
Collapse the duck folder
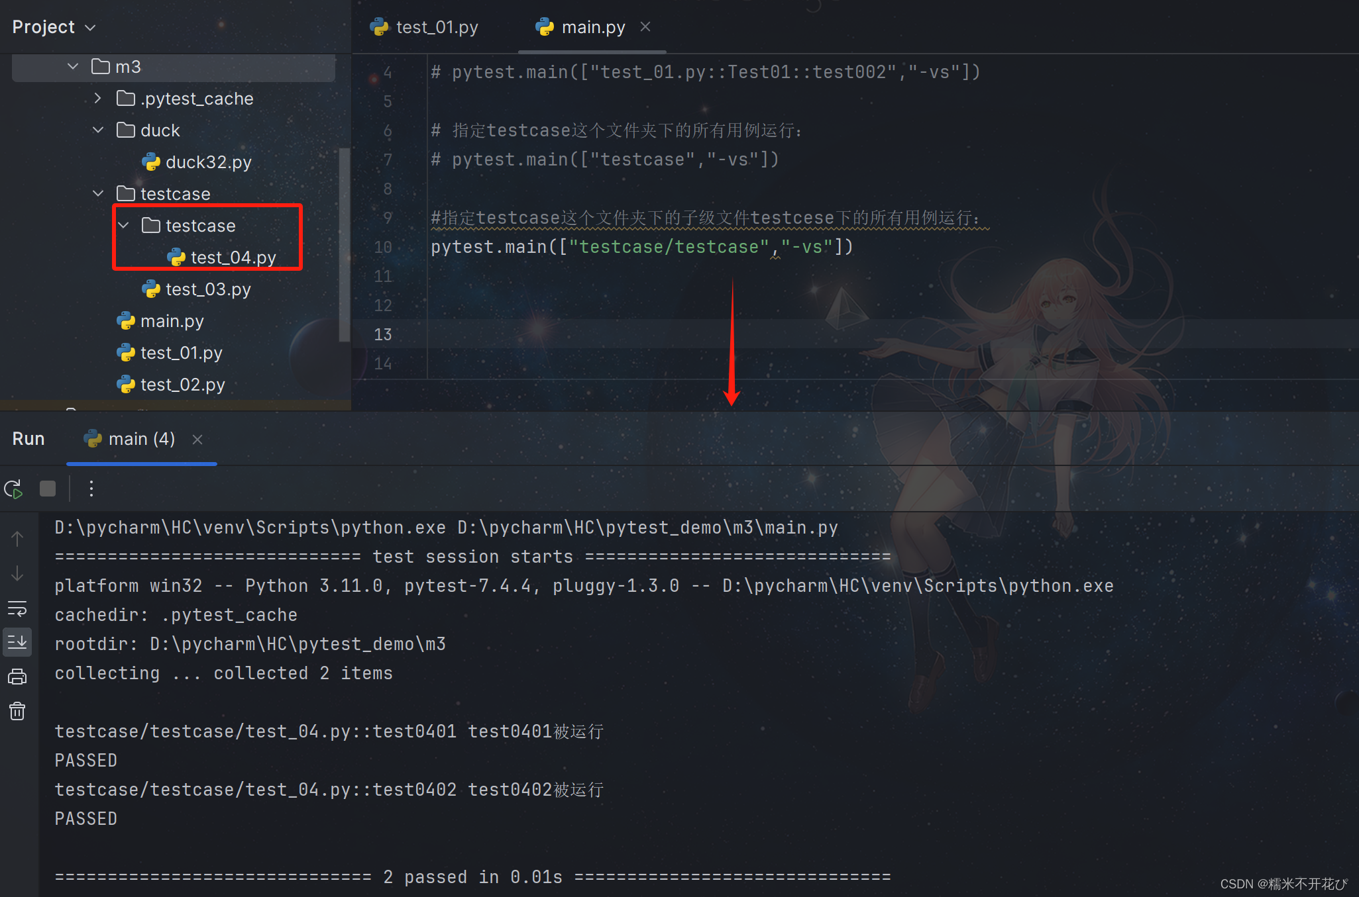(98, 130)
